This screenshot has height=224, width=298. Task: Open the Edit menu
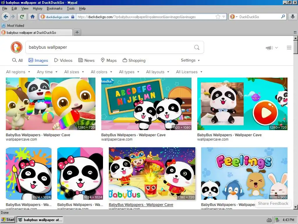[x=14, y=8]
